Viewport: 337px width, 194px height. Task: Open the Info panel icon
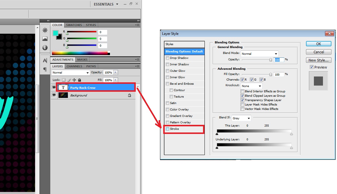tap(45, 47)
